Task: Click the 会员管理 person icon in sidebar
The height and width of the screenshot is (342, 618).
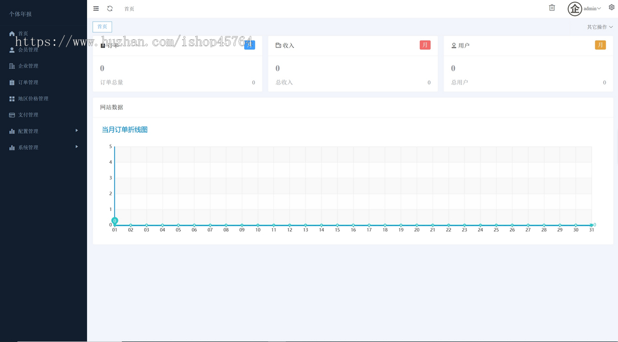Action: [12, 50]
